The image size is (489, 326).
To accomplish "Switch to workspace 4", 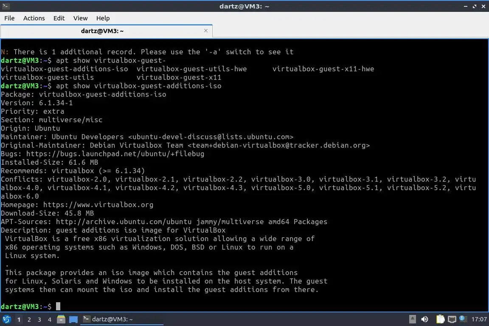I will click(x=50, y=320).
